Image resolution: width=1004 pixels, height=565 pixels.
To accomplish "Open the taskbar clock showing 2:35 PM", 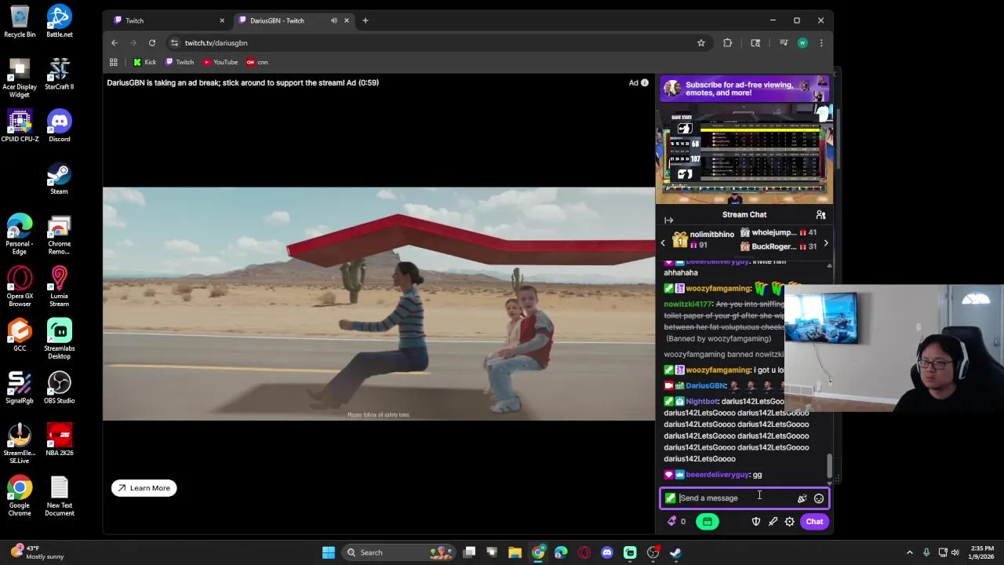I will 980,552.
